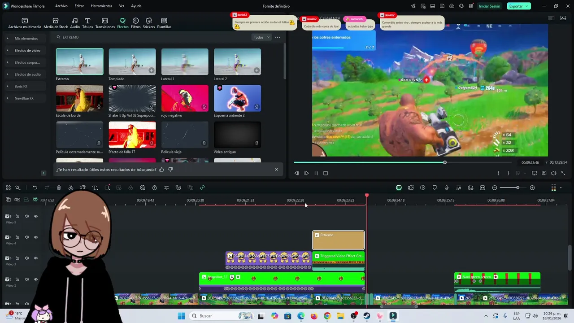
Task: Select the text tool in timeline toolbar
Action: [95, 188]
